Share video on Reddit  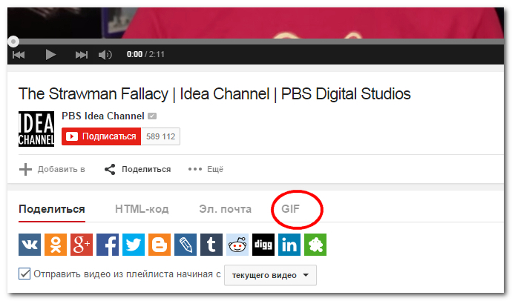coord(237,245)
